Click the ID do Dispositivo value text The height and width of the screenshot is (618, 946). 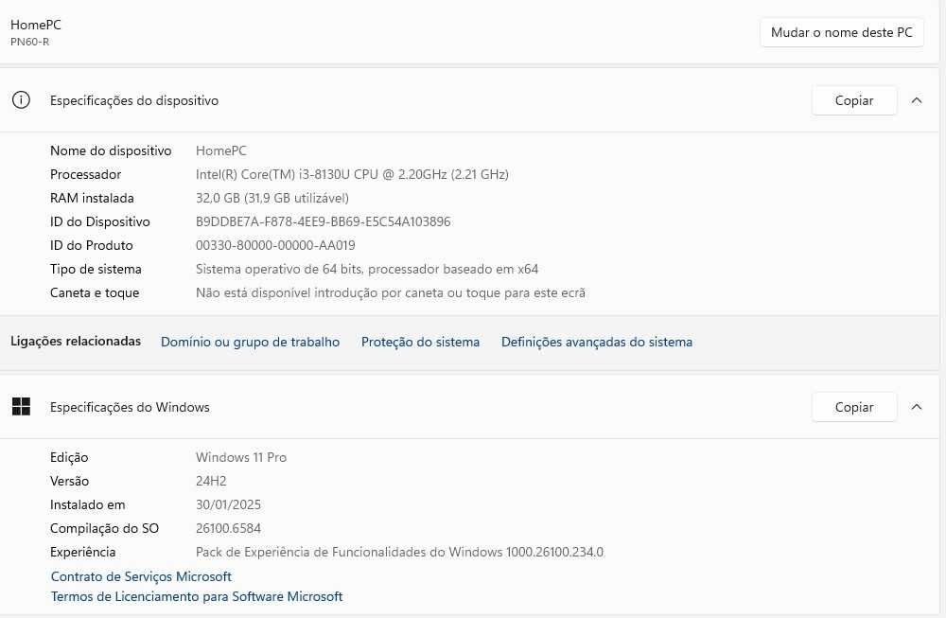pyautogui.click(x=323, y=221)
